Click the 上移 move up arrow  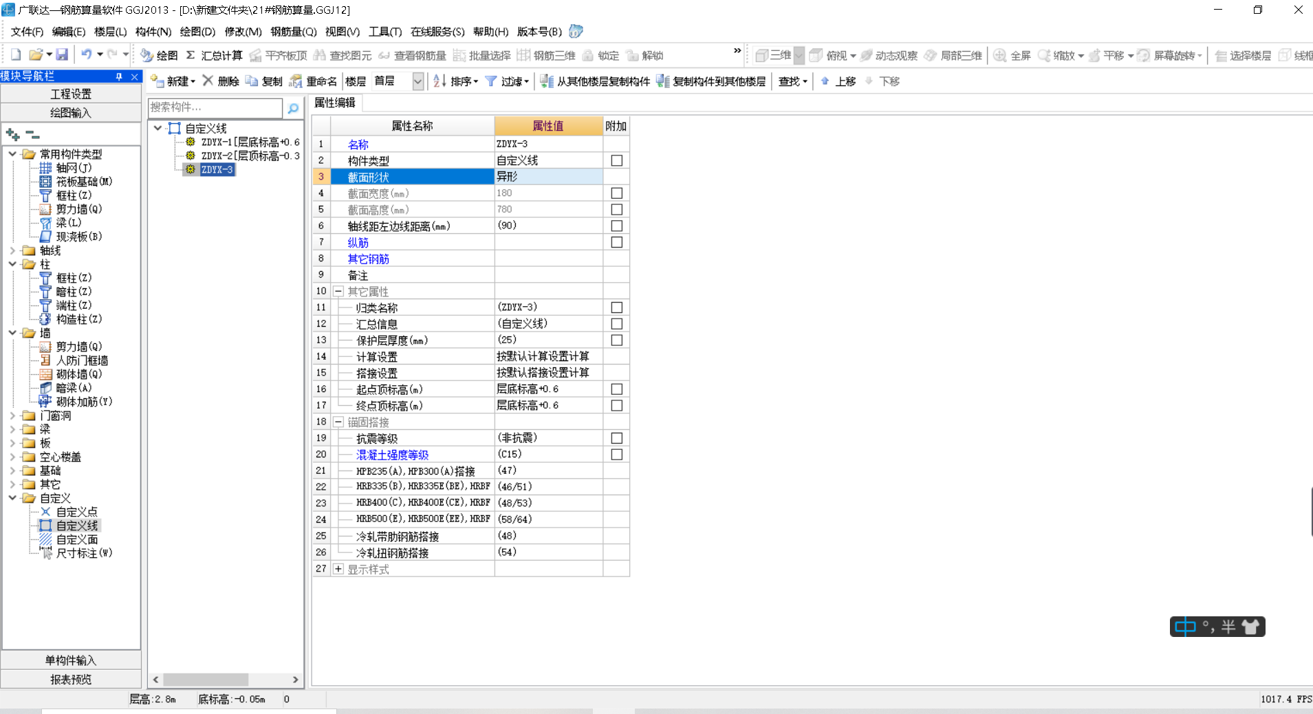coord(838,81)
